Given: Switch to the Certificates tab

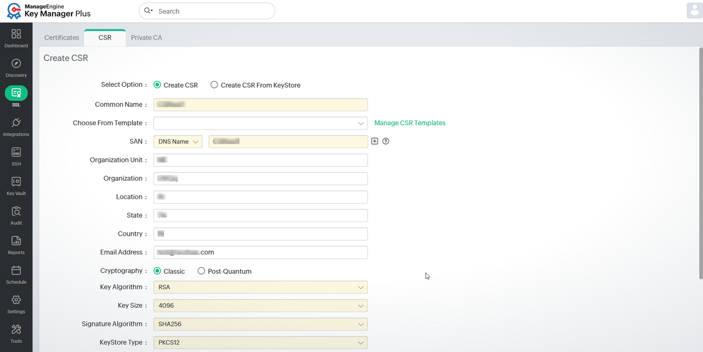Looking at the screenshot, I should tap(62, 38).
